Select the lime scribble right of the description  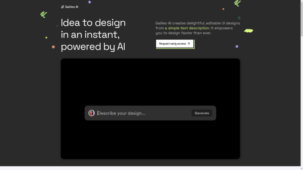[248, 30]
